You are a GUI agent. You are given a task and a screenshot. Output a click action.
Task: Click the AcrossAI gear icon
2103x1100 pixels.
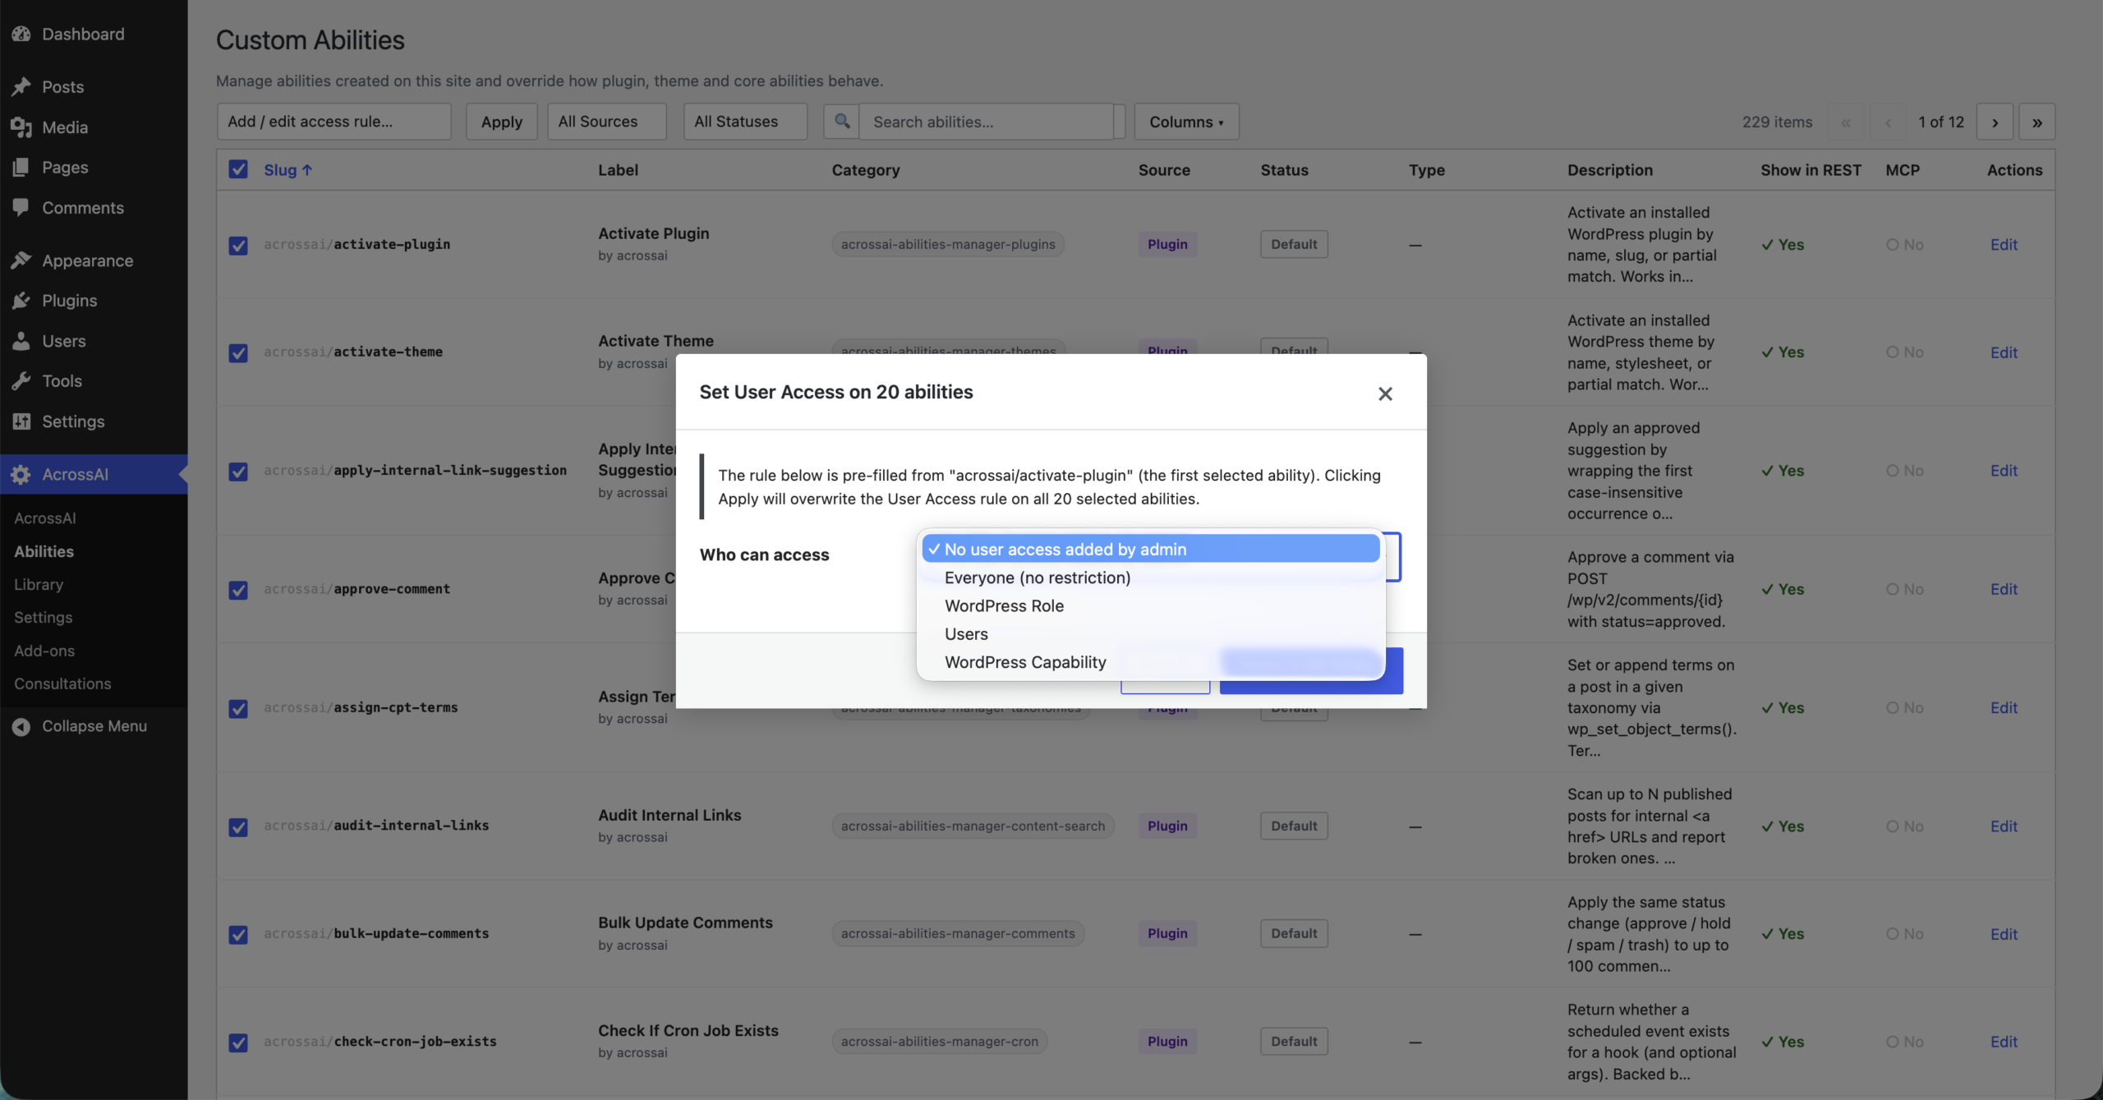point(21,474)
